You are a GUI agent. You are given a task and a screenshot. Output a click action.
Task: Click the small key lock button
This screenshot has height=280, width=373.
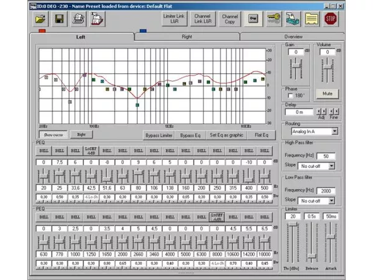pyautogui.click(x=253, y=19)
